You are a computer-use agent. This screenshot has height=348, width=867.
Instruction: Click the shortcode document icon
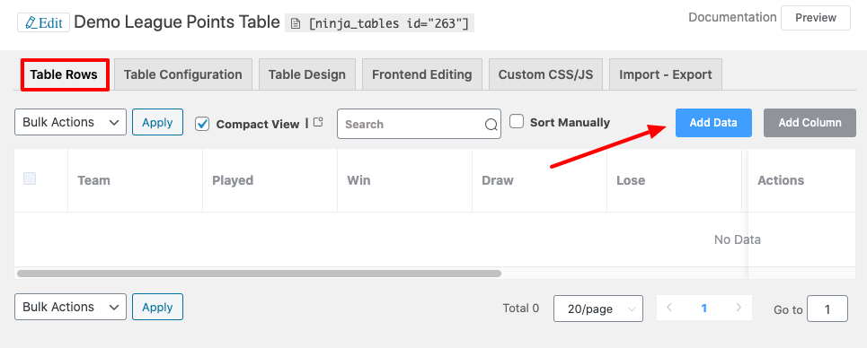[x=296, y=23]
